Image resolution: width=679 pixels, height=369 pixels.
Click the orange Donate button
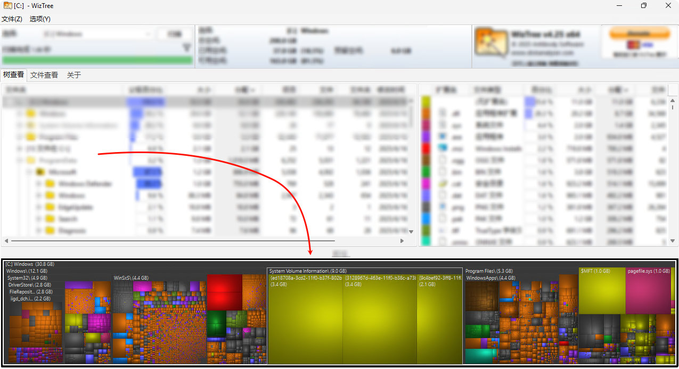click(x=640, y=33)
